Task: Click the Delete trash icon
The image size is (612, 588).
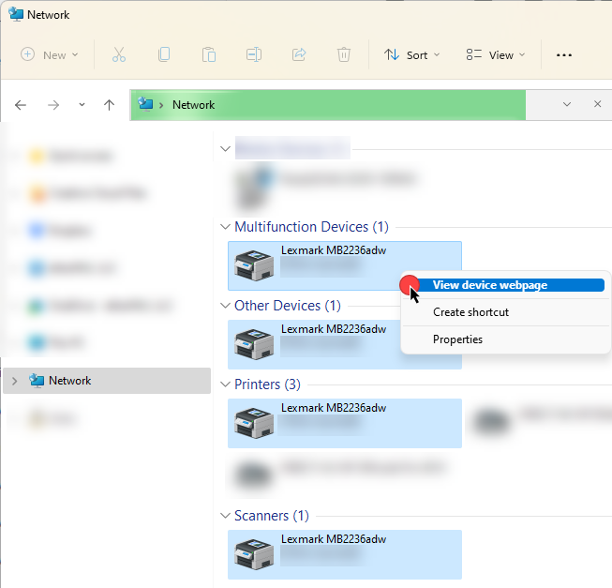Action: click(x=344, y=54)
